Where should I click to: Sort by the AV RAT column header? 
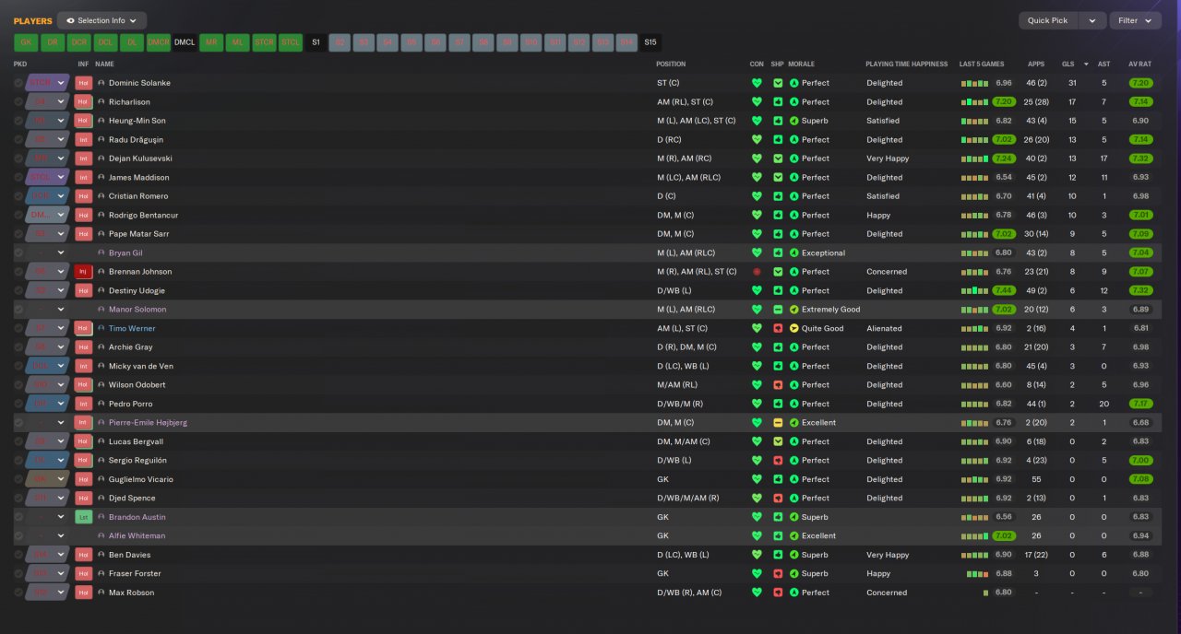[x=1139, y=65]
